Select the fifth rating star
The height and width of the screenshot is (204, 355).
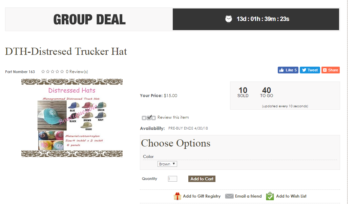[x=62, y=72]
